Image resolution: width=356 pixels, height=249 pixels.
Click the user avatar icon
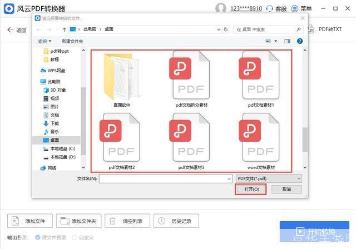click(x=221, y=9)
